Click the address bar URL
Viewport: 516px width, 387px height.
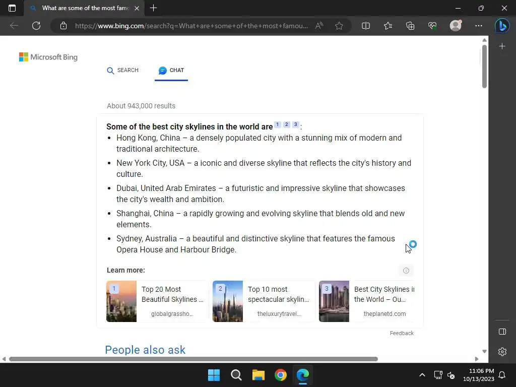coord(191,26)
